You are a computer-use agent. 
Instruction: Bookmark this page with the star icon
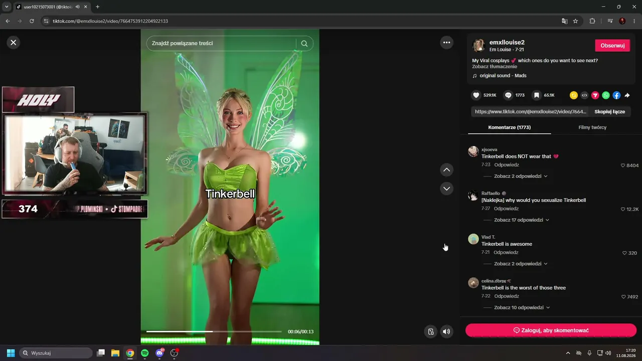(576, 21)
